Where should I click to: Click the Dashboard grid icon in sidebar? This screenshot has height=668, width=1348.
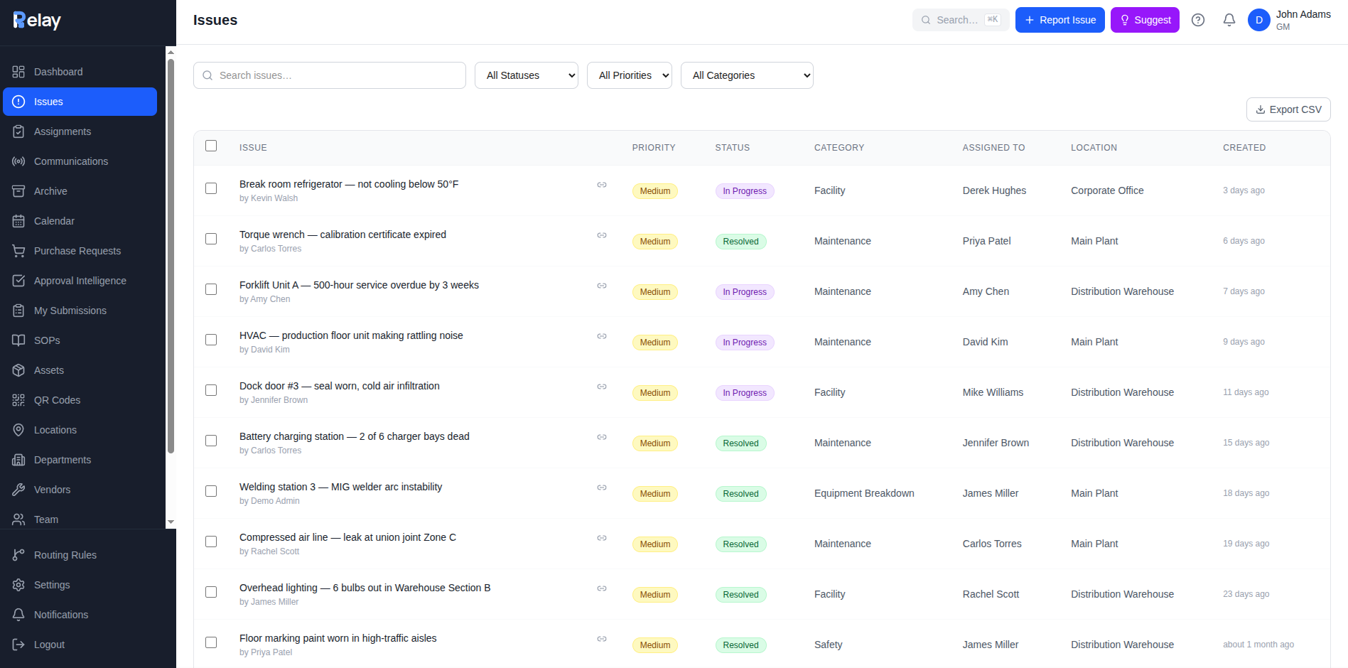(18, 72)
